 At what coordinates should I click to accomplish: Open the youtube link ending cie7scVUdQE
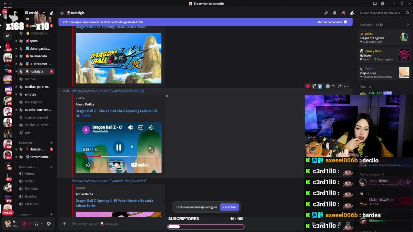[x=108, y=91]
